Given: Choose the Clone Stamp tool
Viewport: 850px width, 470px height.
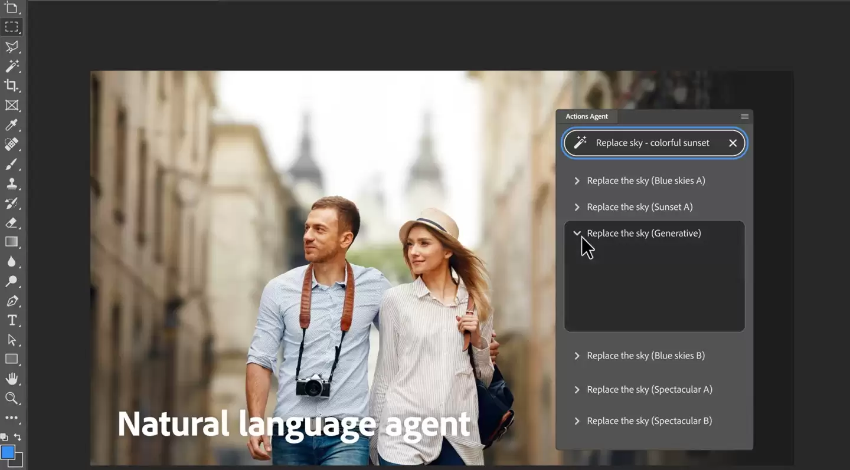Looking at the screenshot, I should pos(12,183).
